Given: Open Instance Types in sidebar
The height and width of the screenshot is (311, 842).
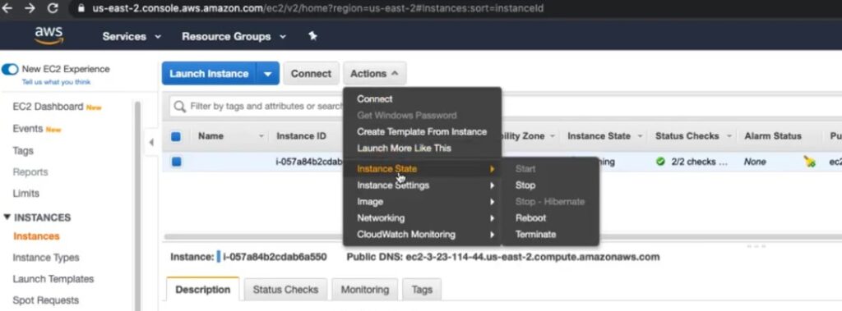Looking at the screenshot, I should click(46, 258).
